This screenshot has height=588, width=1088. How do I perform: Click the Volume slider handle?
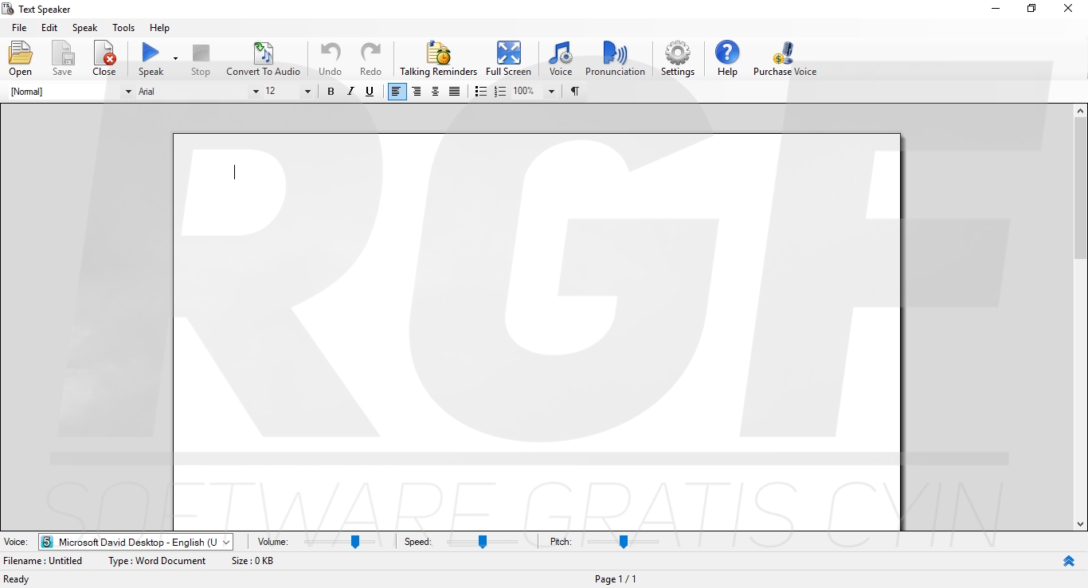(x=355, y=542)
